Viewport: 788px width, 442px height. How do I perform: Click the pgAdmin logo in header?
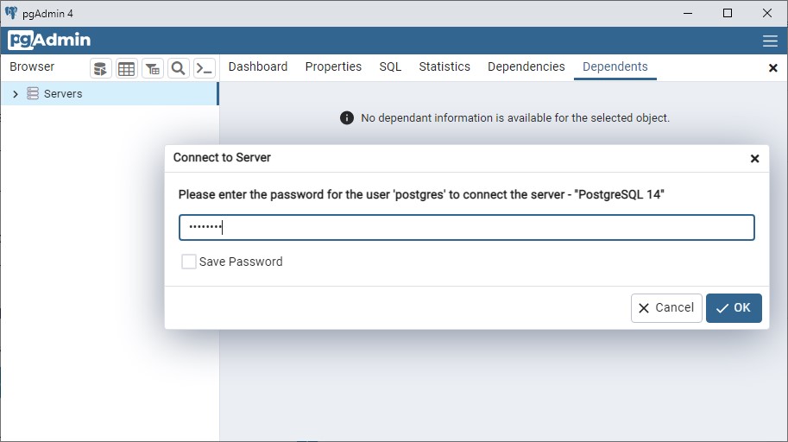tap(49, 41)
